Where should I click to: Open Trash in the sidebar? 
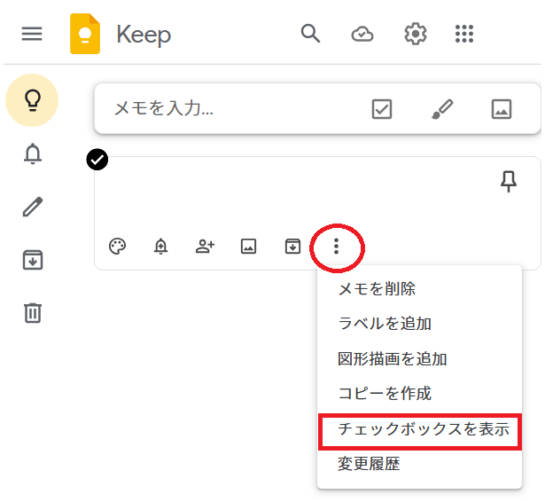33,312
